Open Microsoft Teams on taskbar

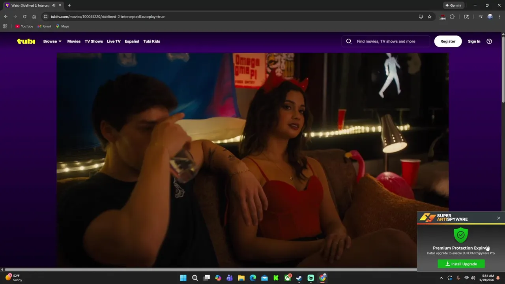230,278
